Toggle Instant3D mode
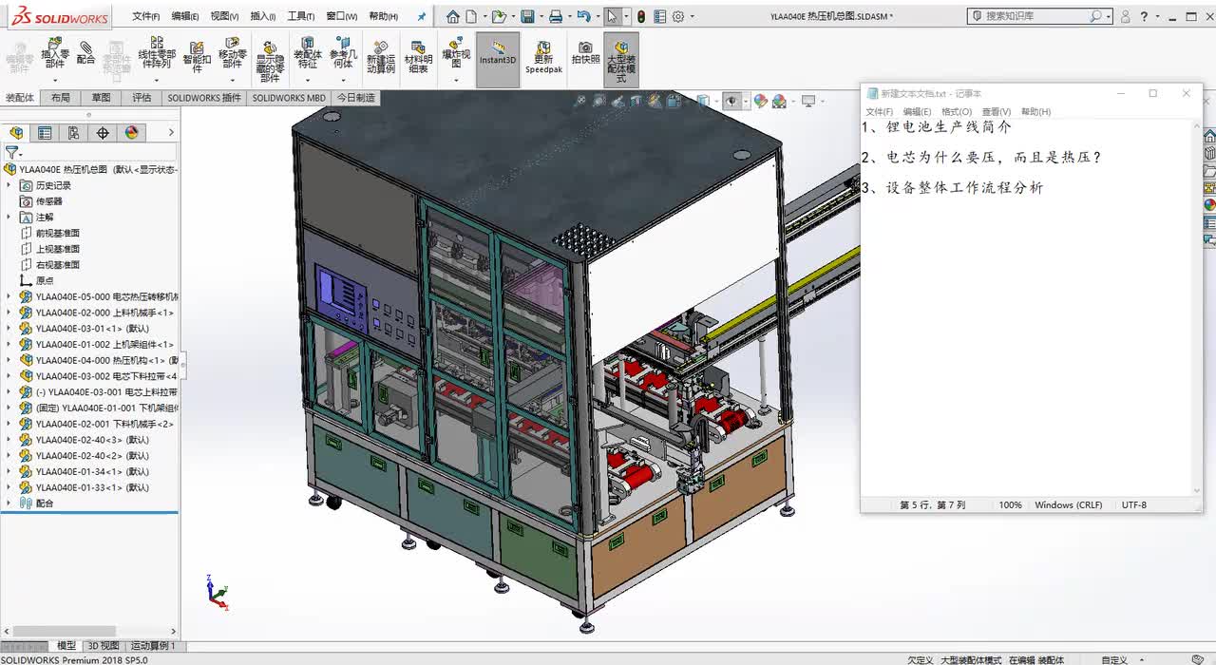Viewport: 1216px width, 665px height. tap(498, 59)
